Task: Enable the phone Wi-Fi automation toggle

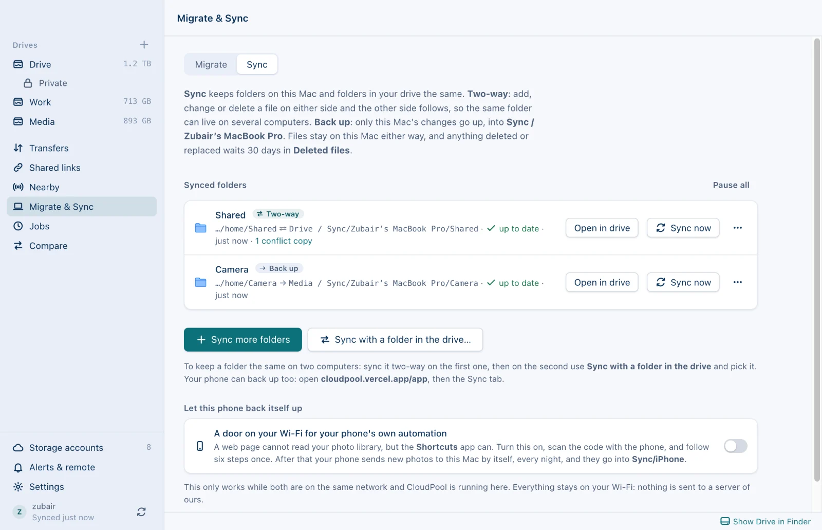Action: coord(735,446)
